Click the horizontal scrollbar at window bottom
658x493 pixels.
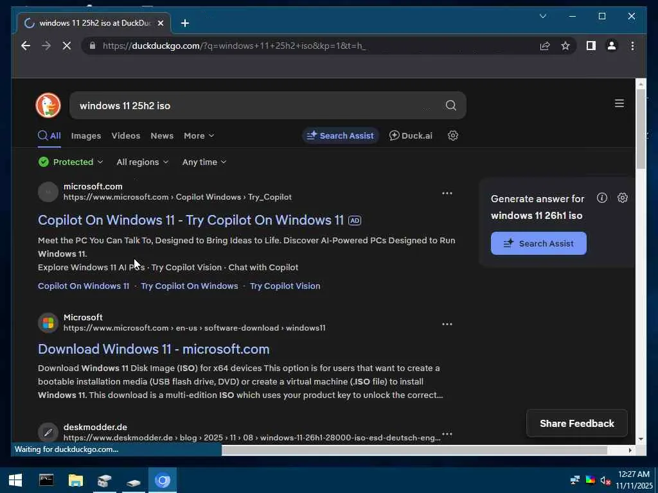(x=414, y=450)
